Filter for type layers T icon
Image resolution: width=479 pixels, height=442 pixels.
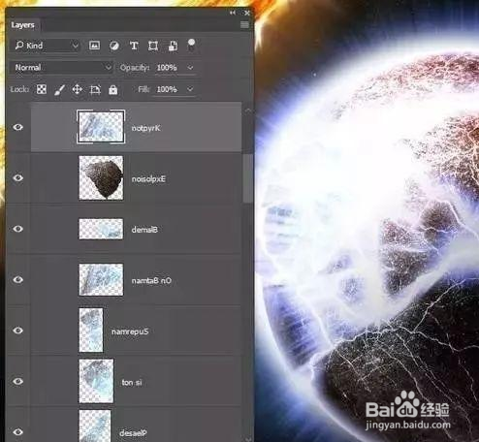(x=134, y=46)
